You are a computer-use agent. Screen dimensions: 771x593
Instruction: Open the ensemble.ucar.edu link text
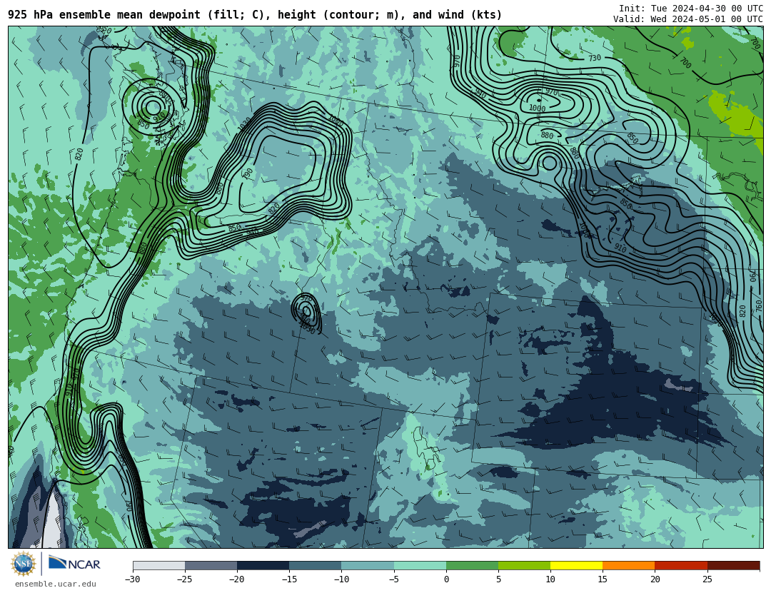point(56,584)
